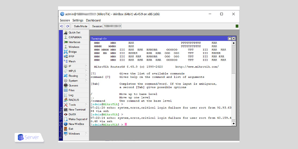Click the Make Supout.rif icon
This screenshot has height=149, width=298.
point(66,119)
